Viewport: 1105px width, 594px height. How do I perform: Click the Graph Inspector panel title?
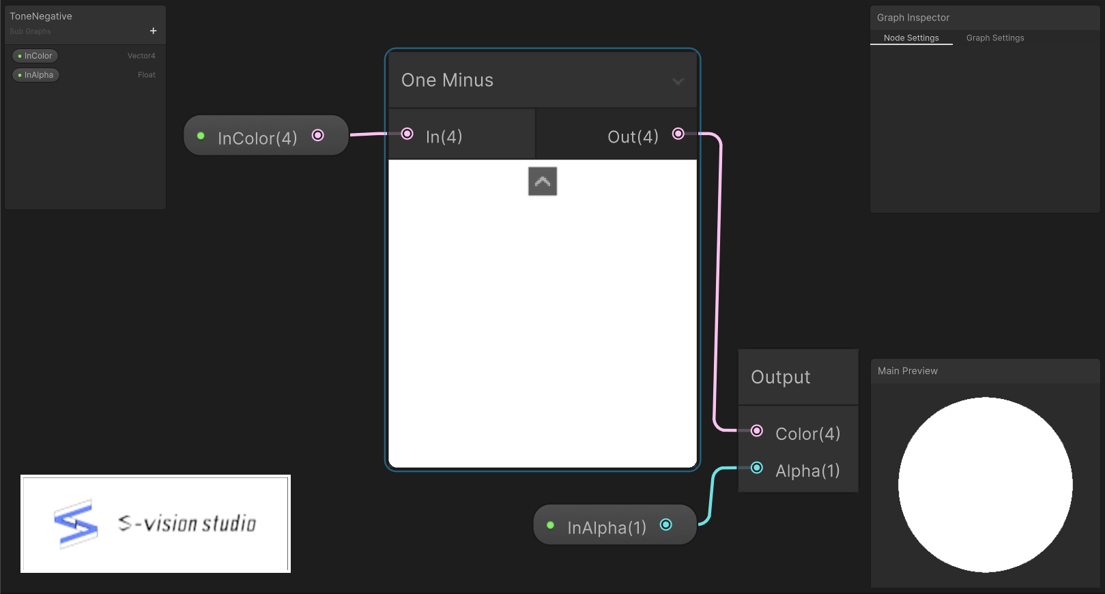pos(913,18)
